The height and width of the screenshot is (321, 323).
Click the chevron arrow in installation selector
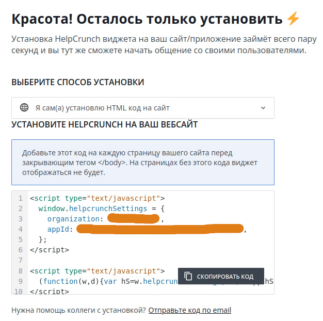[263, 108]
